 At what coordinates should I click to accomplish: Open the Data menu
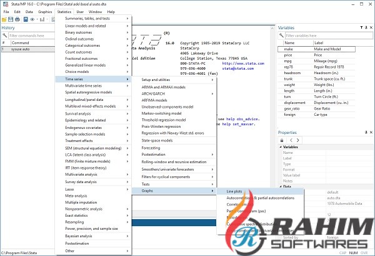click(x=29, y=12)
